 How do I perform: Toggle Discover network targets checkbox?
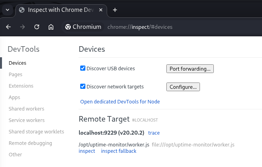click(83, 86)
